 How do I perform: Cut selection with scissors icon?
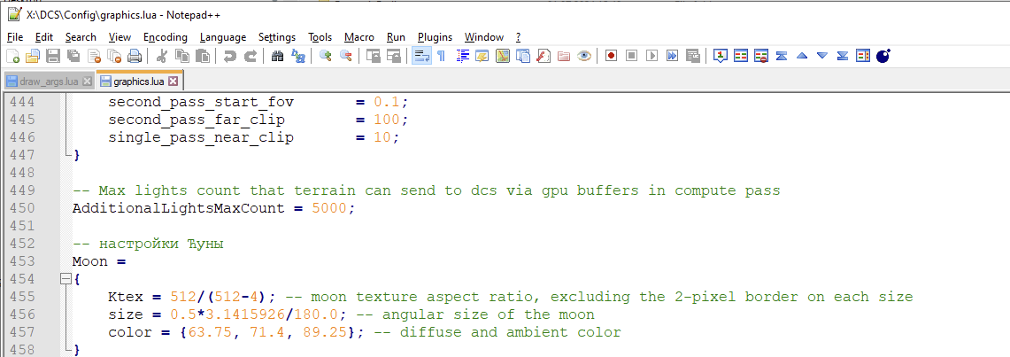coord(162,56)
